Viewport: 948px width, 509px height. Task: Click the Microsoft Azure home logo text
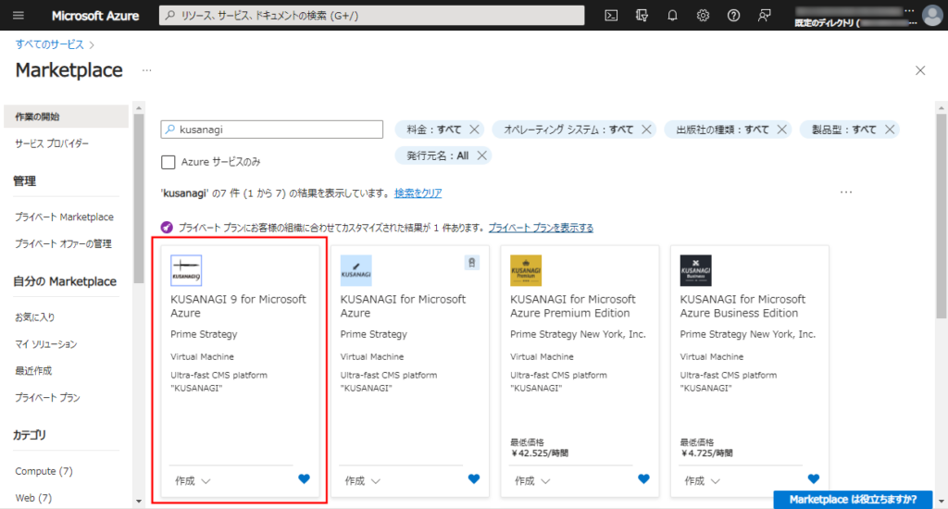(x=95, y=16)
